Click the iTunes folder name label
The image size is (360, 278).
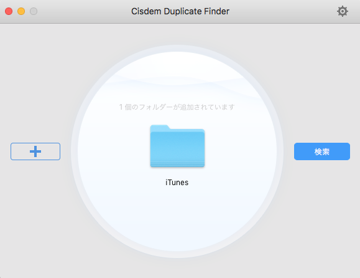point(177,183)
